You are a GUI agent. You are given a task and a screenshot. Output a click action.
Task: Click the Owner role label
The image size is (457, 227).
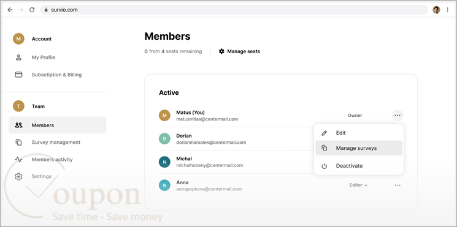355,116
